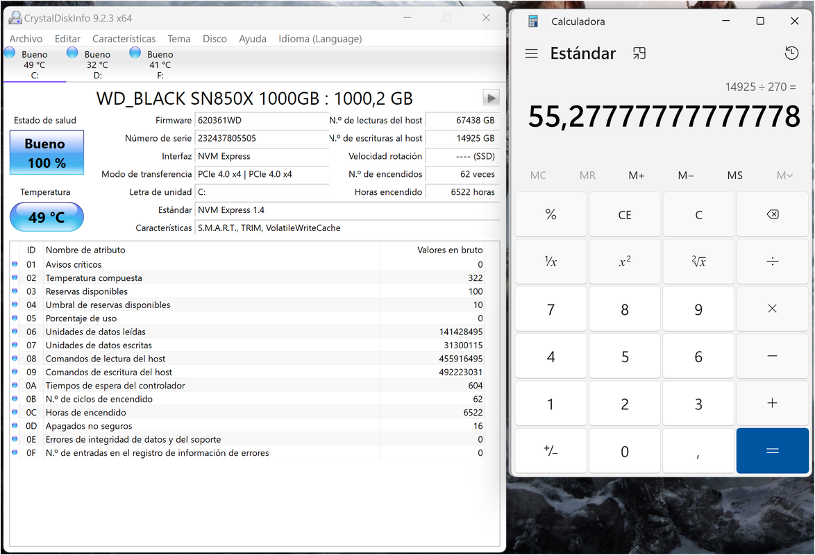Click digit 1 in Calculator

551,403
